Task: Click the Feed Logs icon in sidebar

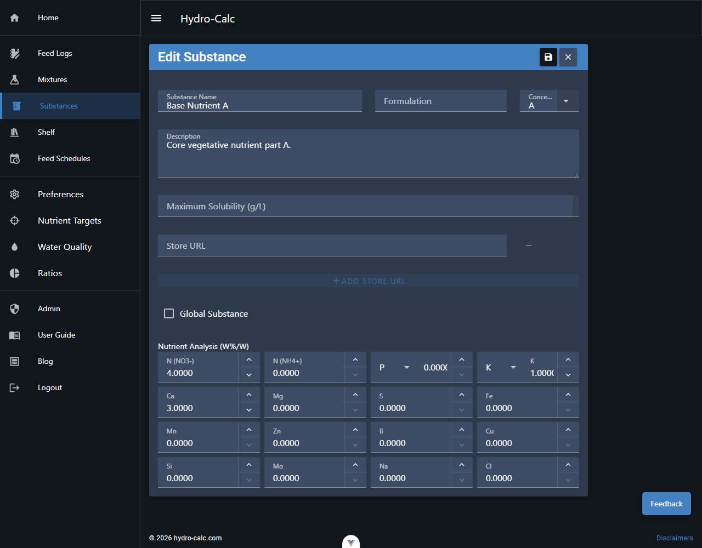Action: [15, 53]
